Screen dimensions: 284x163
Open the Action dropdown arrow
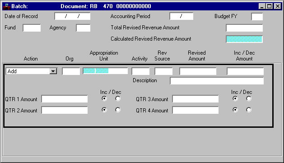click(53, 71)
